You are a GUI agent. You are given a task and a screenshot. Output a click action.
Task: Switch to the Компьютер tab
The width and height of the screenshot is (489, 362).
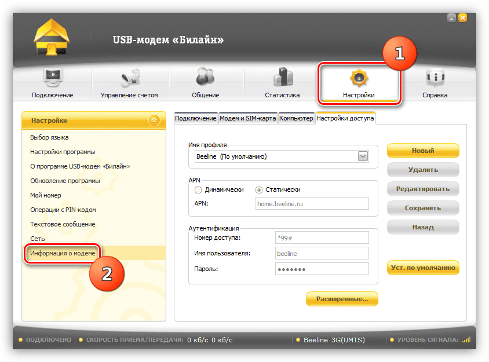click(x=296, y=118)
